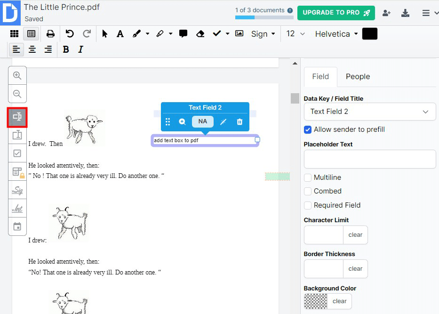
Task: Open the Helvetica font dropdown
Action: (x=336, y=34)
